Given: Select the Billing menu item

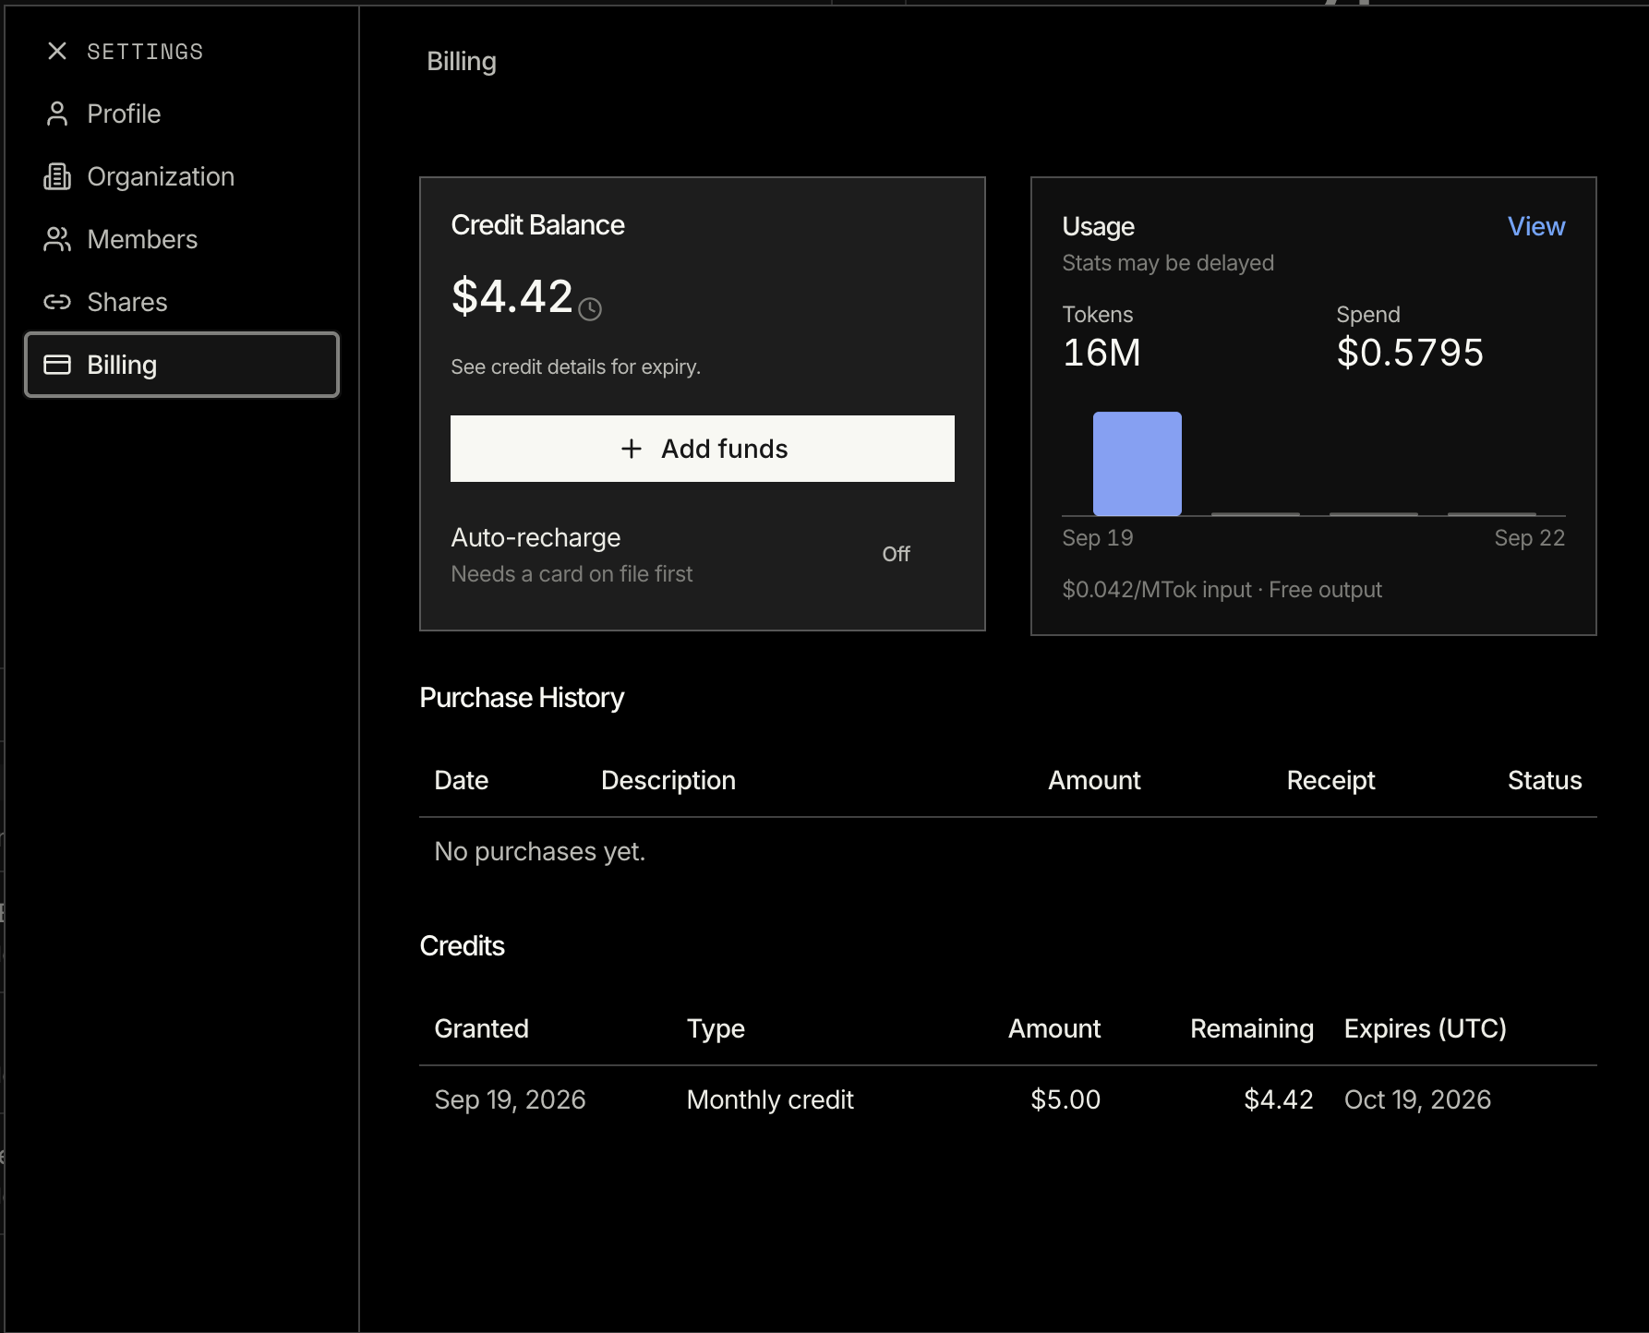Looking at the screenshot, I should coord(182,365).
